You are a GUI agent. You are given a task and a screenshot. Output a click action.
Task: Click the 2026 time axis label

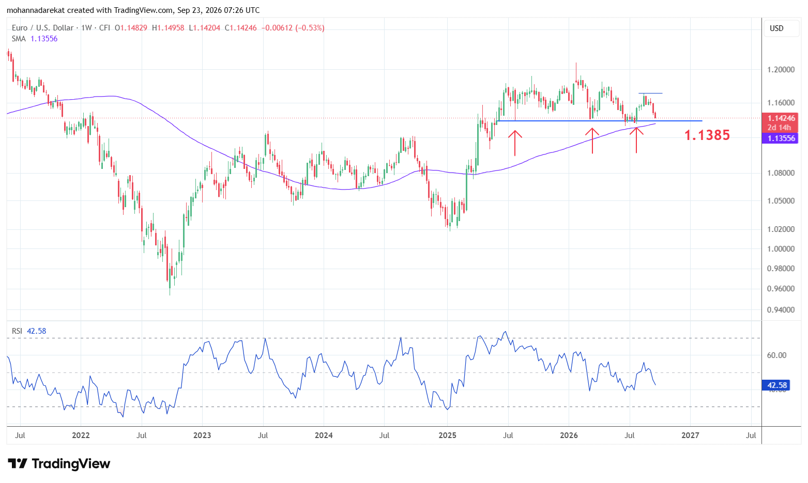(x=569, y=435)
